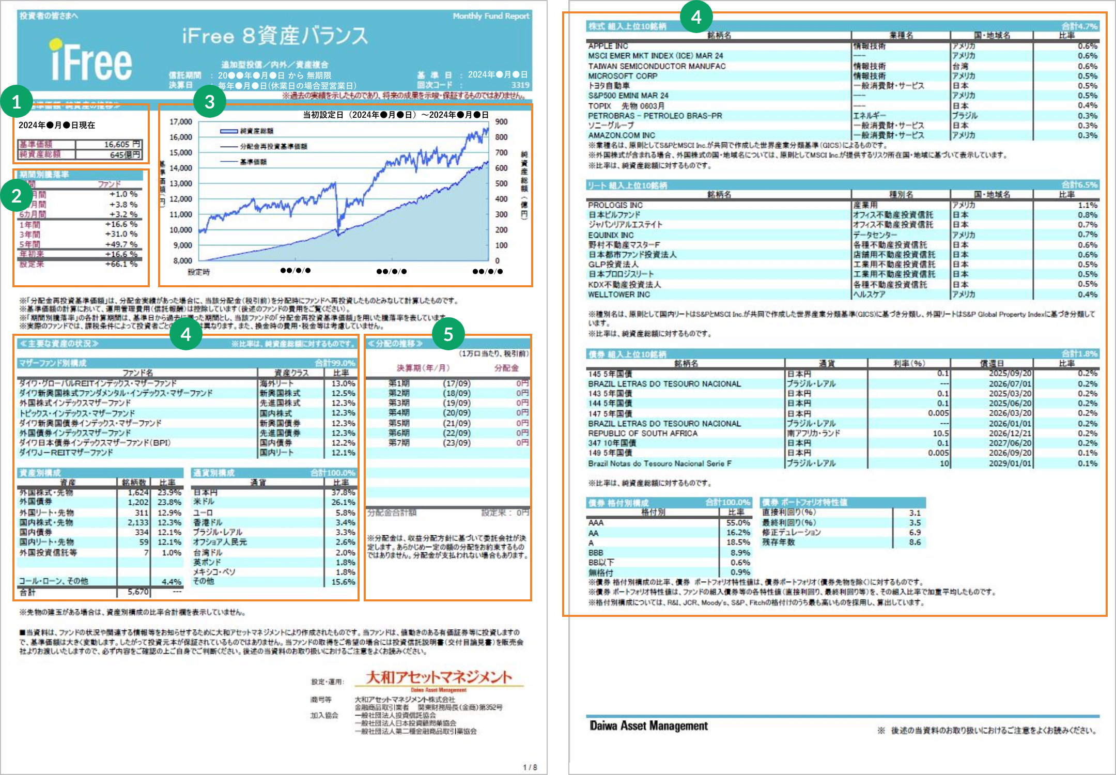Click the Daiwa Asset Management footer logo text
This screenshot has width=1116, height=775.
pos(648,725)
